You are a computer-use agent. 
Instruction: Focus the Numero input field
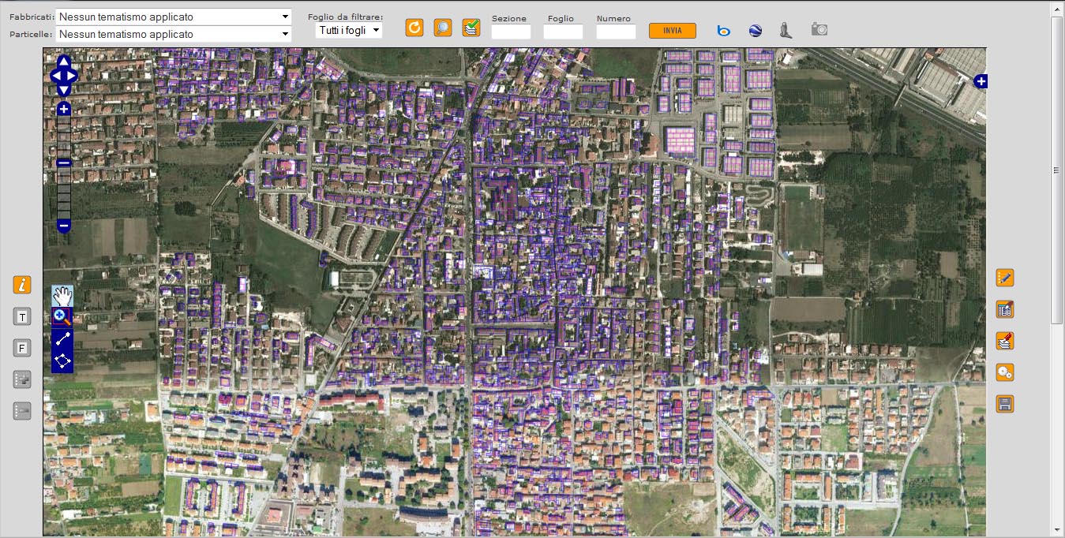coord(616,32)
